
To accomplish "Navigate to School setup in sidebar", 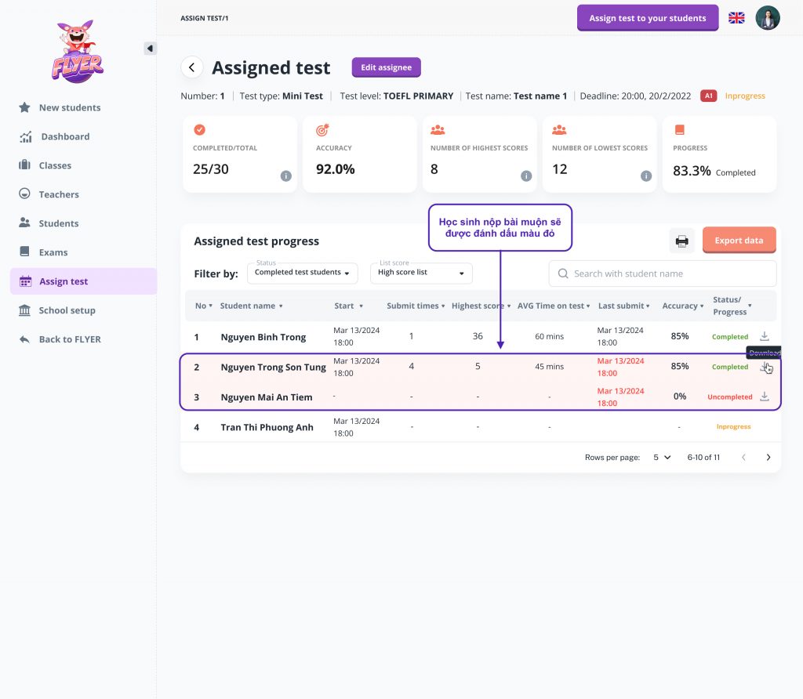I will click(67, 310).
